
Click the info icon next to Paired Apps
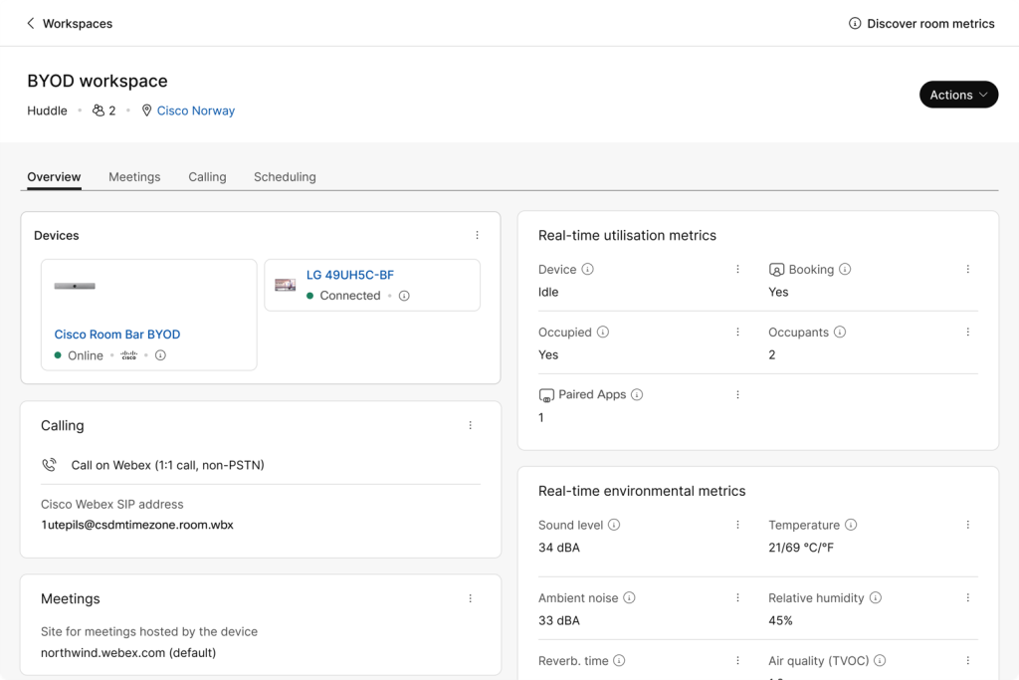[637, 395]
